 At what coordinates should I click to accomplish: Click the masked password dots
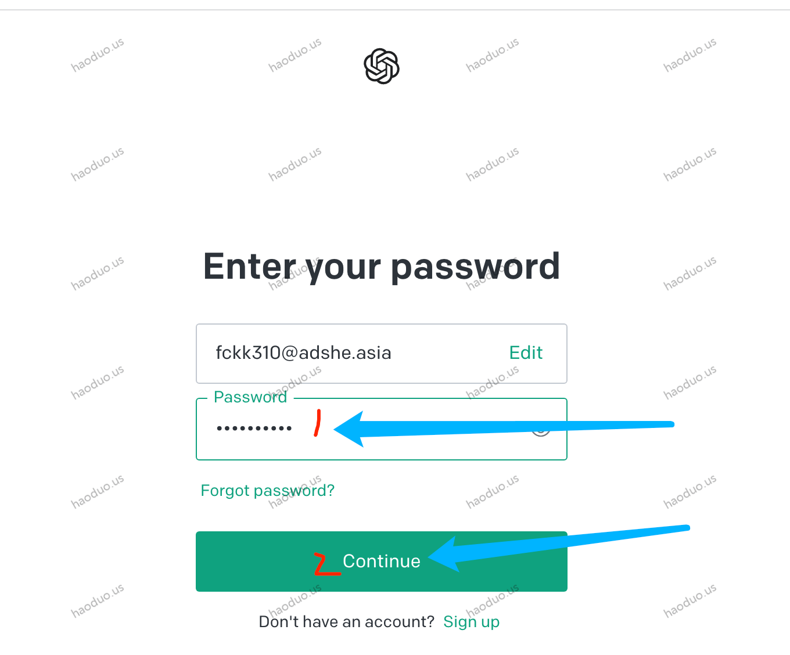click(254, 429)
